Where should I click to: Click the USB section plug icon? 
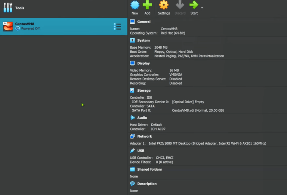click(x=132, y=151)
